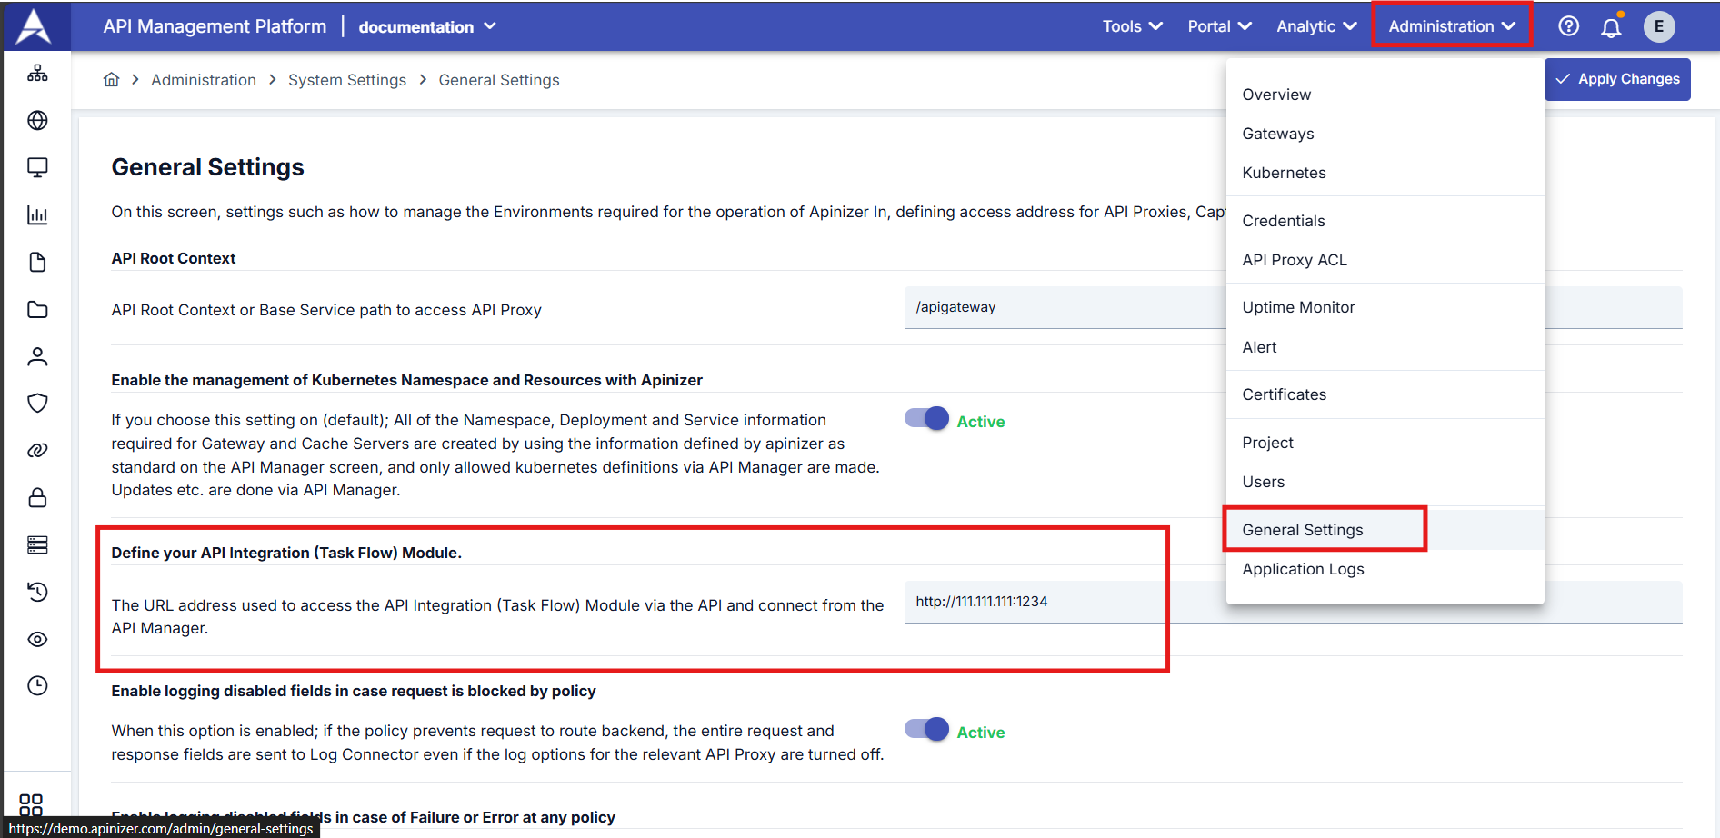
Task: Expand the documentation project selector
Action: [426, 27]
